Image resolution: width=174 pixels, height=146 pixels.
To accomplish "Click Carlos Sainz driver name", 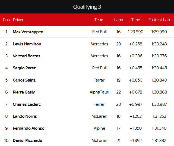I will (24, 80).
